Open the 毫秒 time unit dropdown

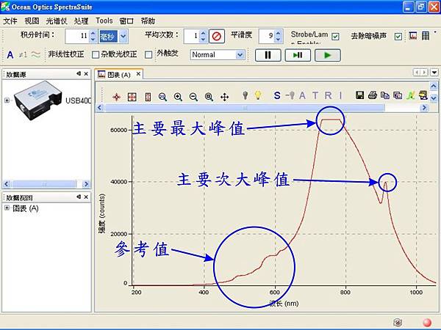coord(123,36)
